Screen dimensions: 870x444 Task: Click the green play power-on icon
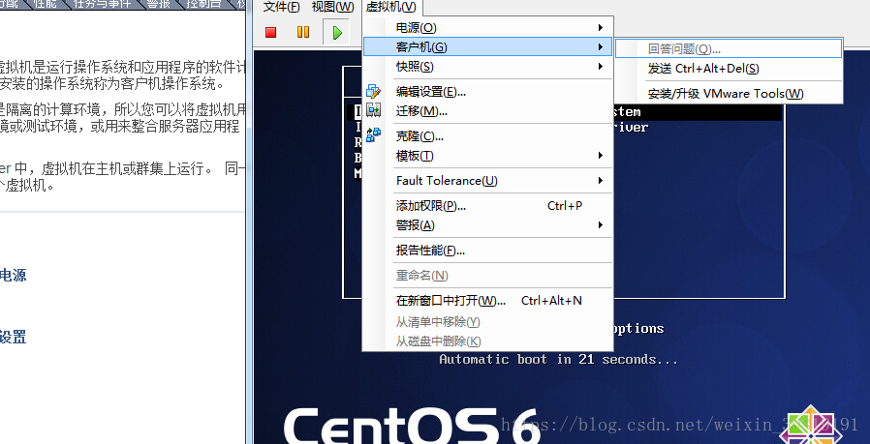(x=336, y=32)
